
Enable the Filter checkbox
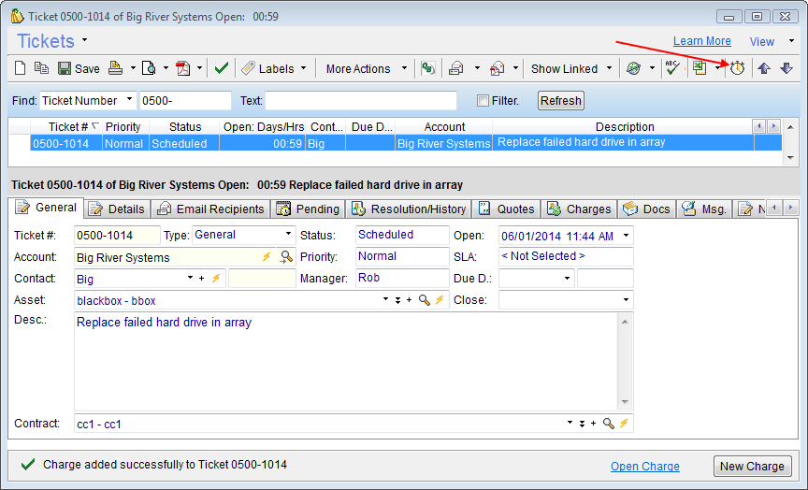tap(483, 101)
